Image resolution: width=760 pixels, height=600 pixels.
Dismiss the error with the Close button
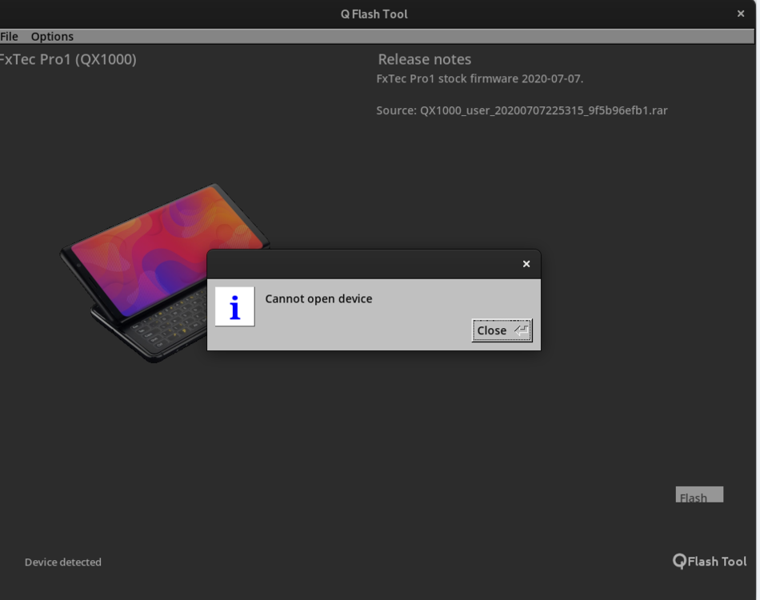pyautogui.click(x=496, y=330)
